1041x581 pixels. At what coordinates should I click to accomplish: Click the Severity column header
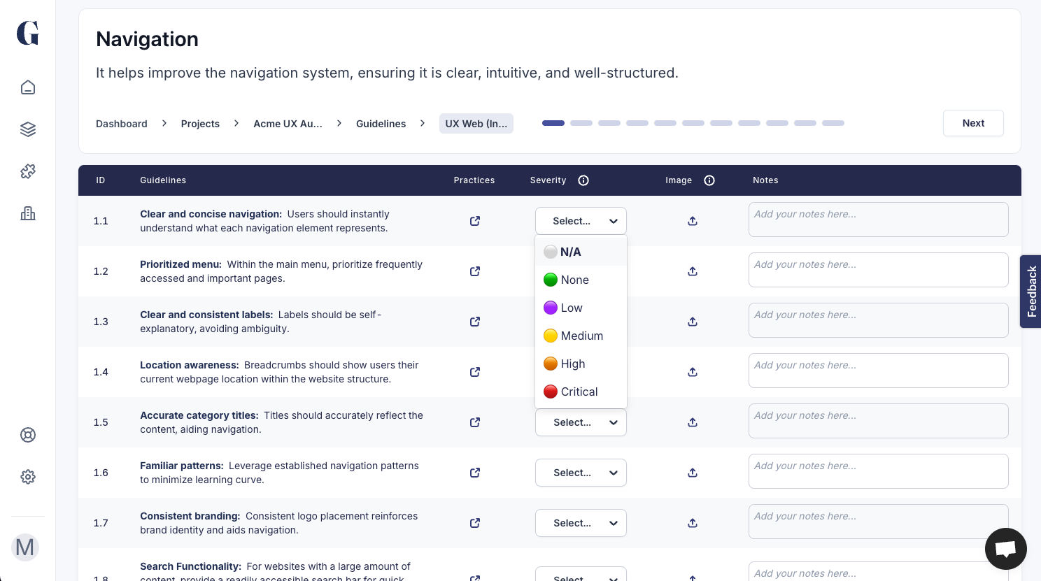(x=548, y=180)
